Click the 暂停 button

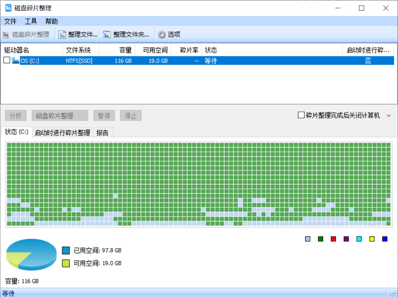point(104,116)
